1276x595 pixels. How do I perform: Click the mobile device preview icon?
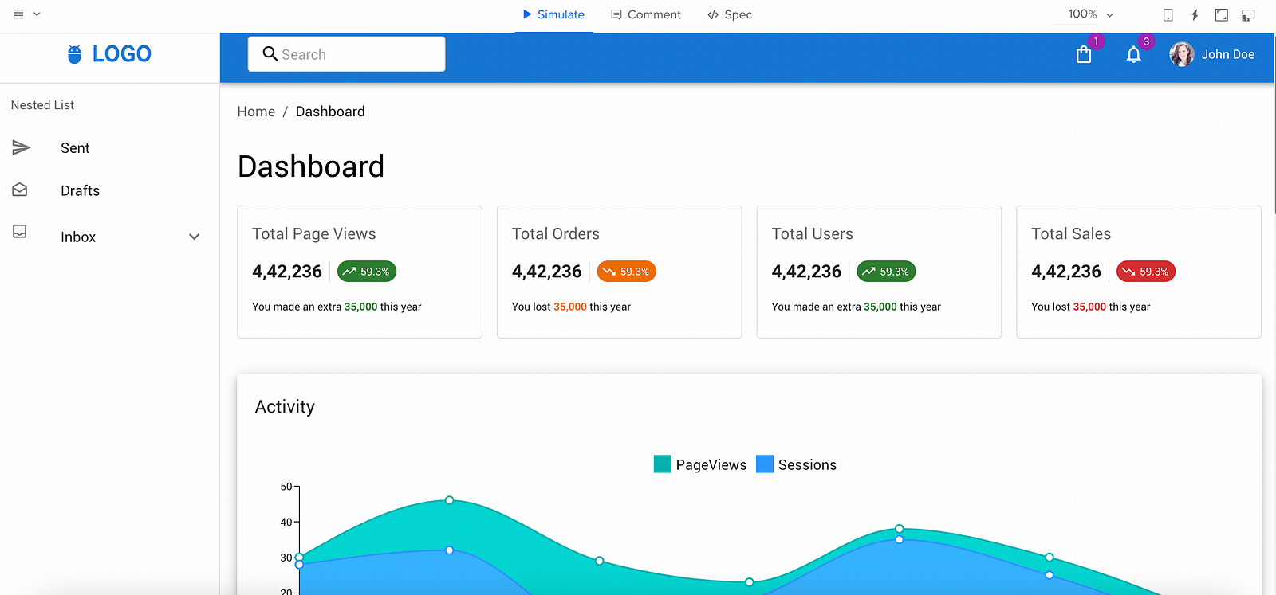pos(1168,14)
